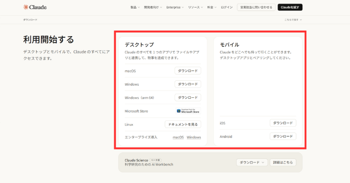Screen dimensions: 350x183
Task: Open the Enterprise navigation dropdown
Action: (x=175, y=8)
